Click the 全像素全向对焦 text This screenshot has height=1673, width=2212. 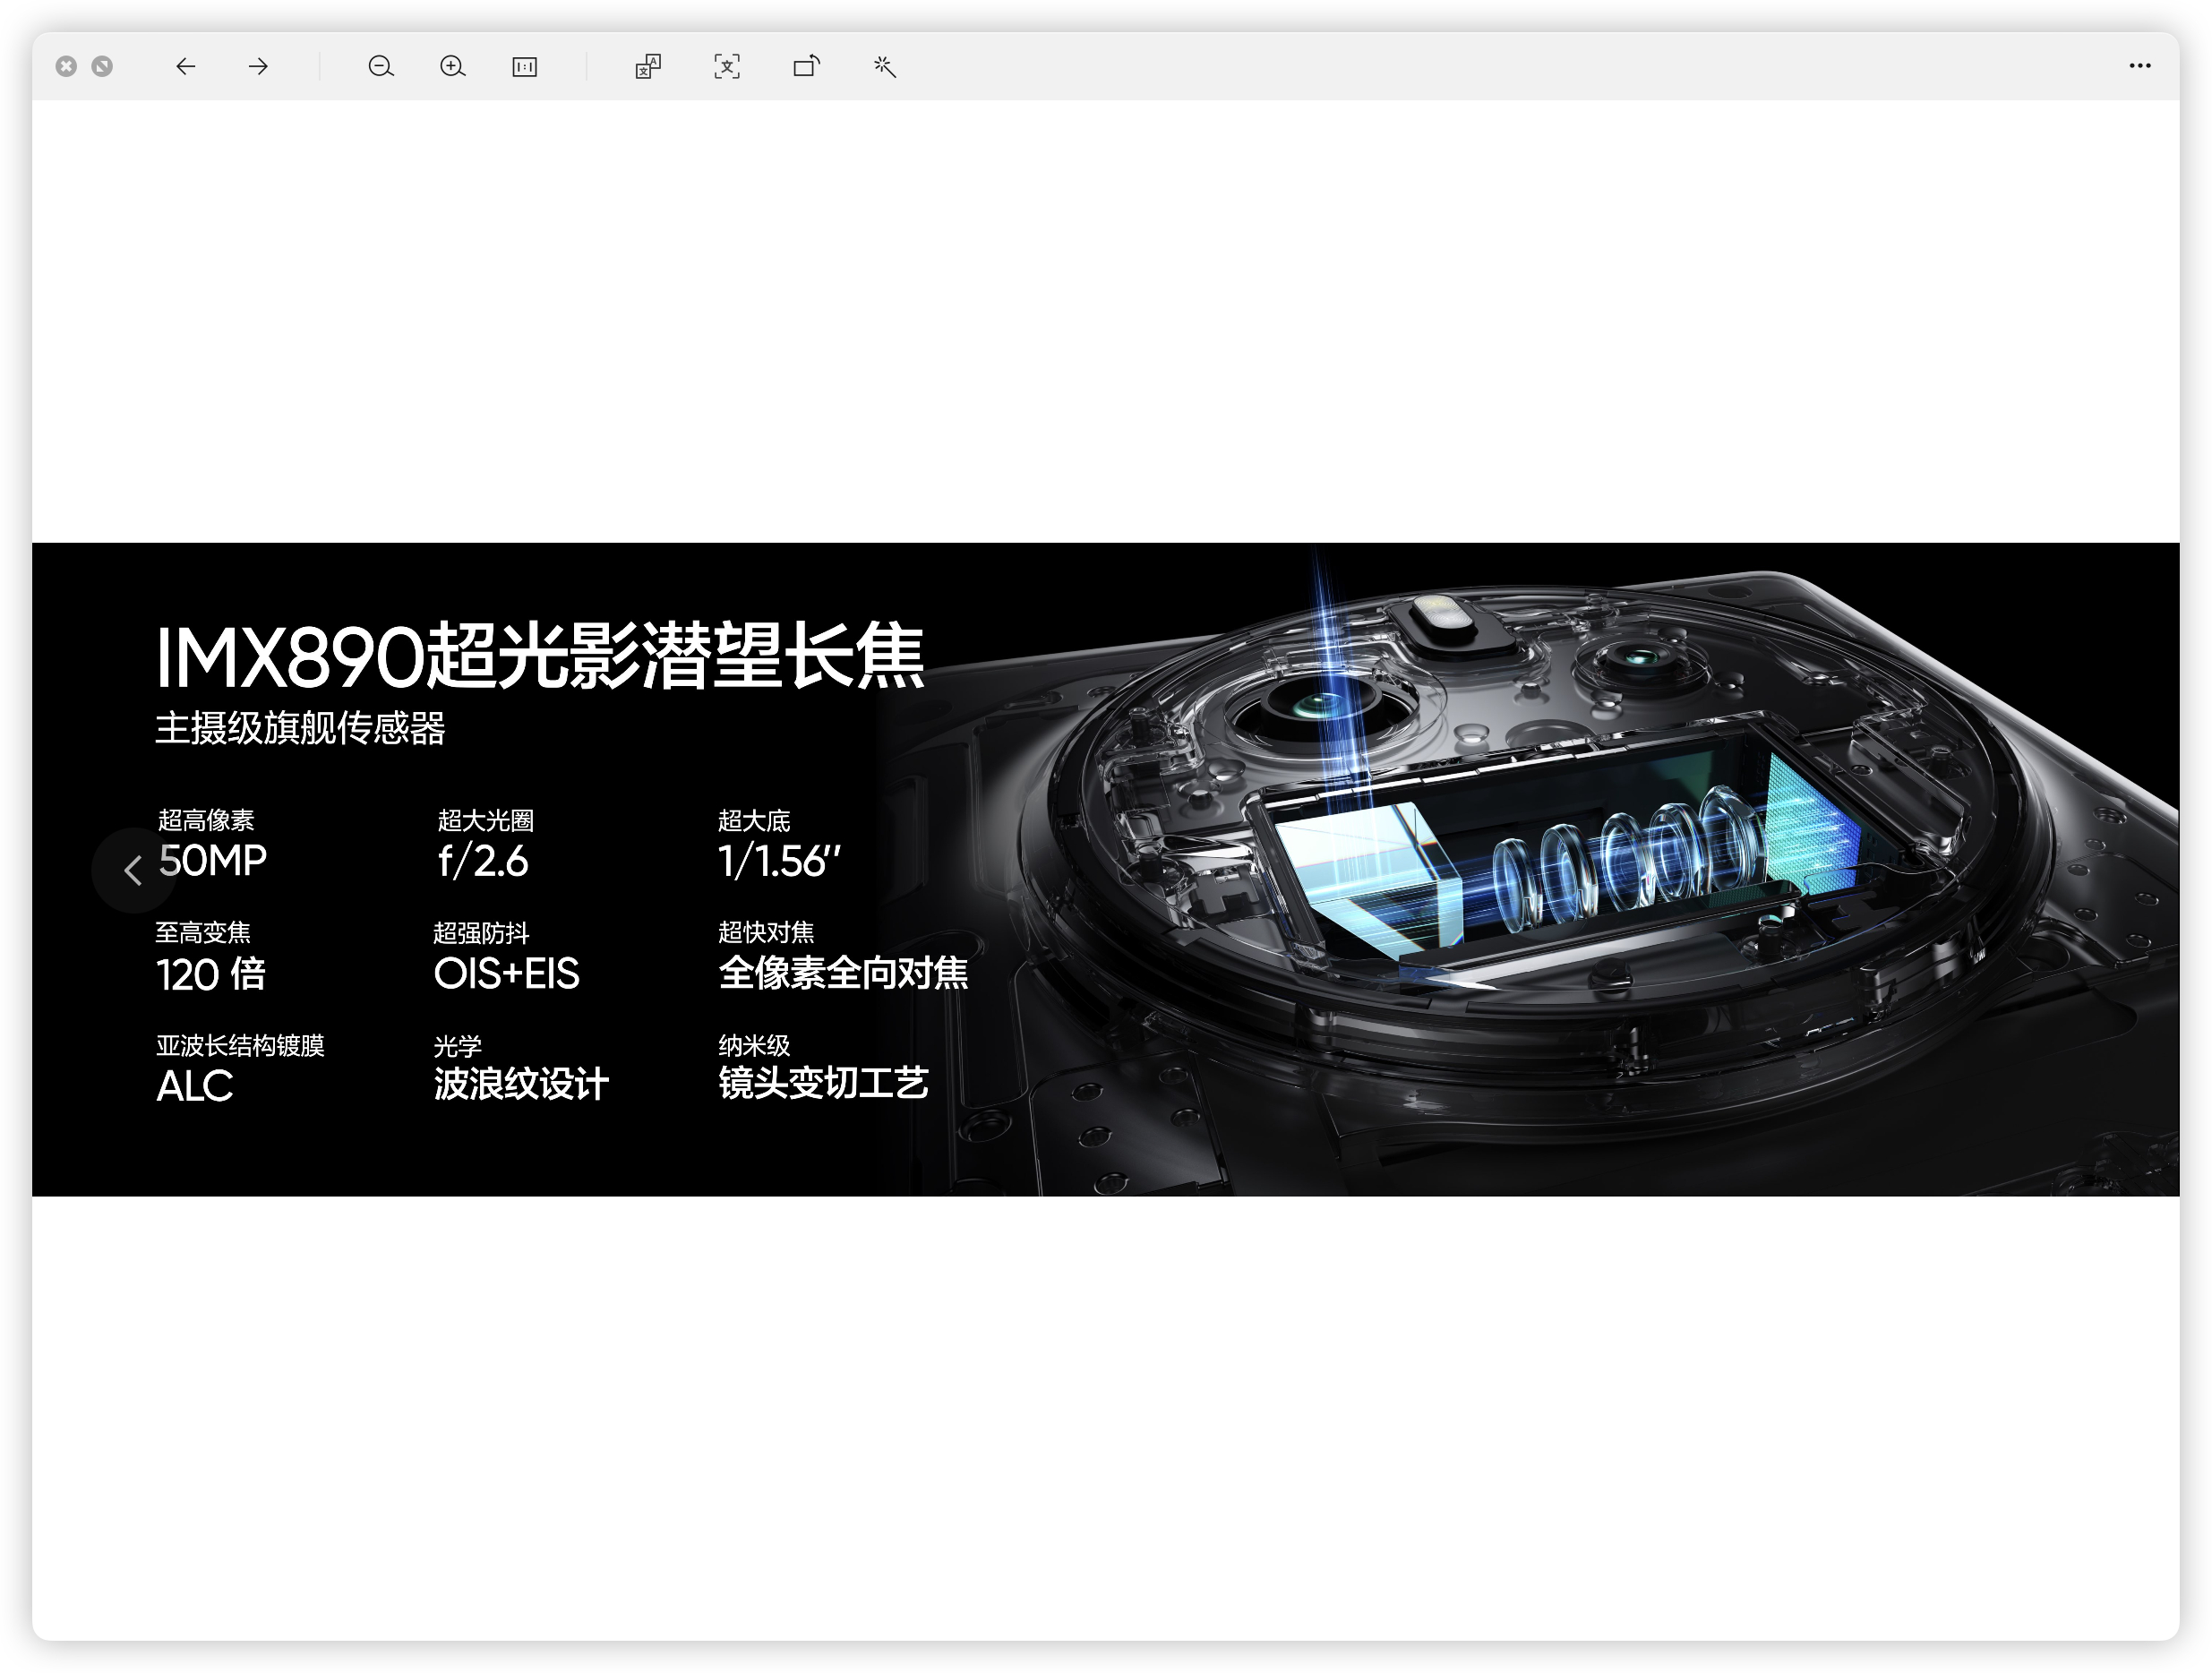[x=843, y=973]
